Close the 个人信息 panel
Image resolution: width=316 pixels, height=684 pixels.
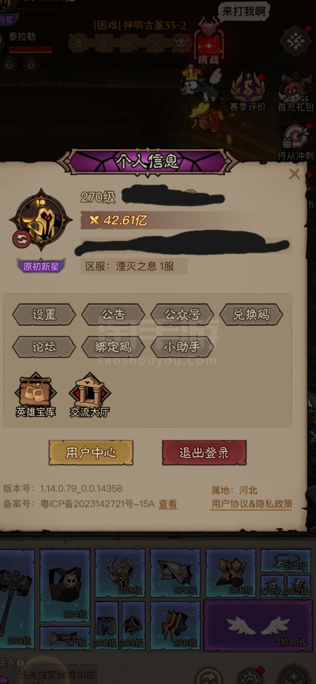click(294, 174)
